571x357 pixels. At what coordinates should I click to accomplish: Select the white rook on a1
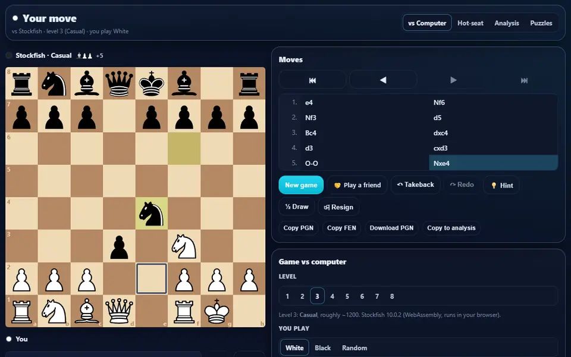pyautogui.click(x=21, y=311)
